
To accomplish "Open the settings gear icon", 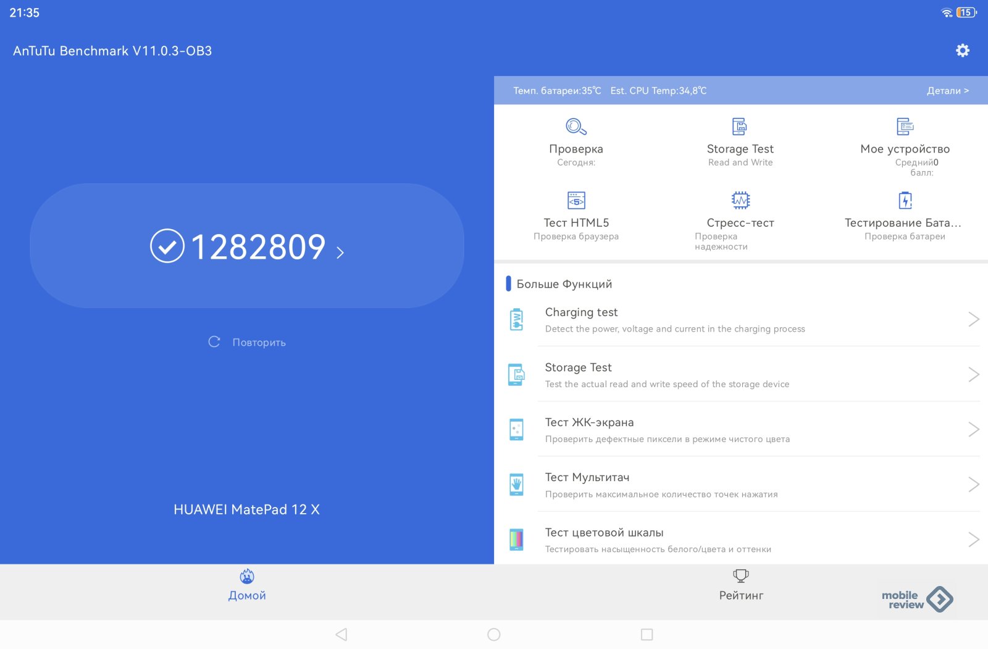I will pyautogui.click(x=962, y=51).
